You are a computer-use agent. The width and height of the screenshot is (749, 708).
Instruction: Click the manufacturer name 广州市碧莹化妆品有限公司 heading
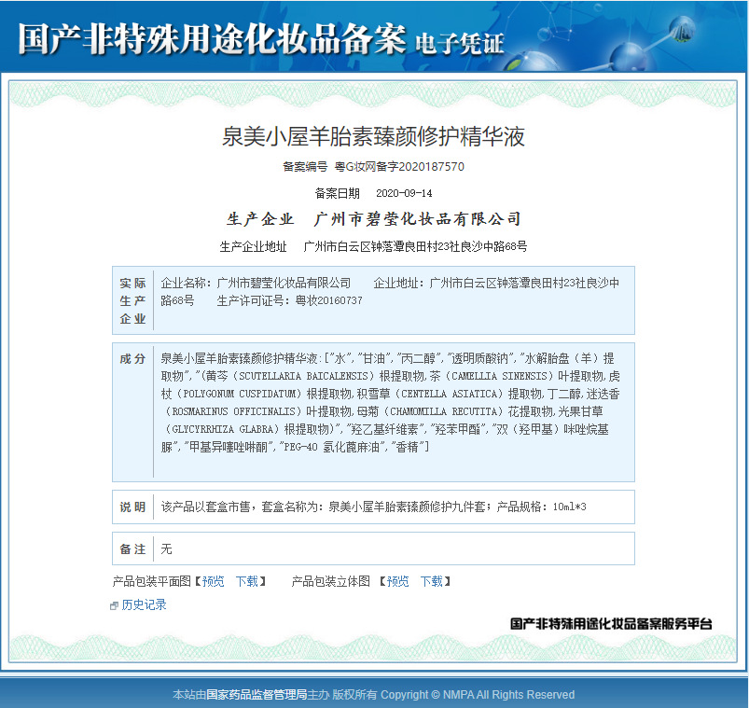(x=417, y=219)
